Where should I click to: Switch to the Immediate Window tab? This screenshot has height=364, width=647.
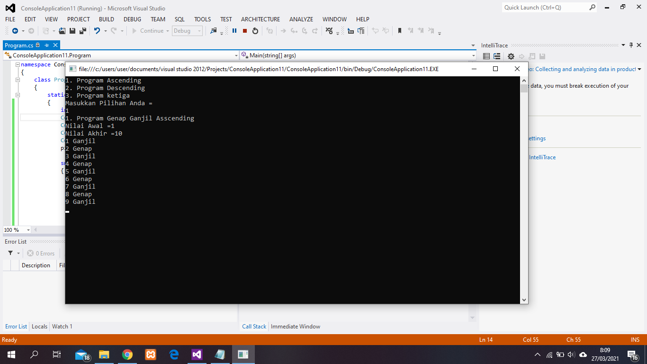point(296,327)
